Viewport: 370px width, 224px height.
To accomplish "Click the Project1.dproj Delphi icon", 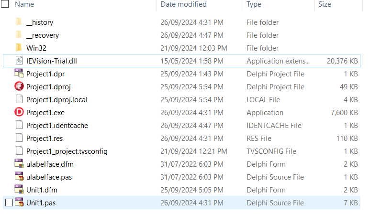I will pyautogui.click(x=19, y=86).
